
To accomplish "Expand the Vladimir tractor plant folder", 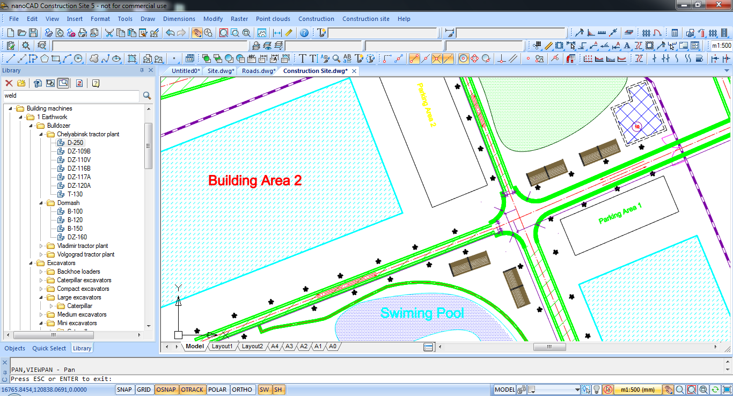I will 41,246.
